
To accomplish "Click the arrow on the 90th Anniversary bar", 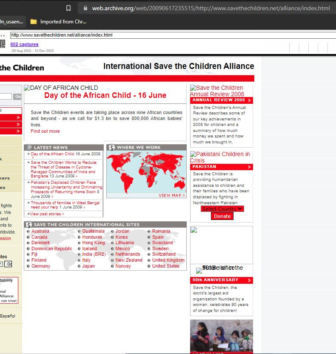I will (249, 280).
